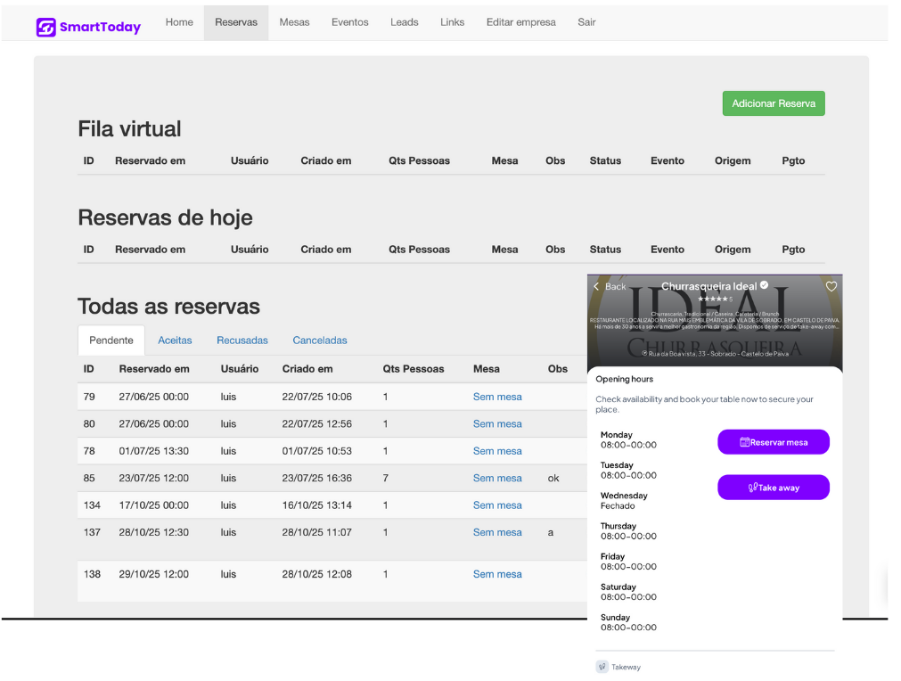
Task: Switch to the Recusadas tab
Action: [242, 340]
